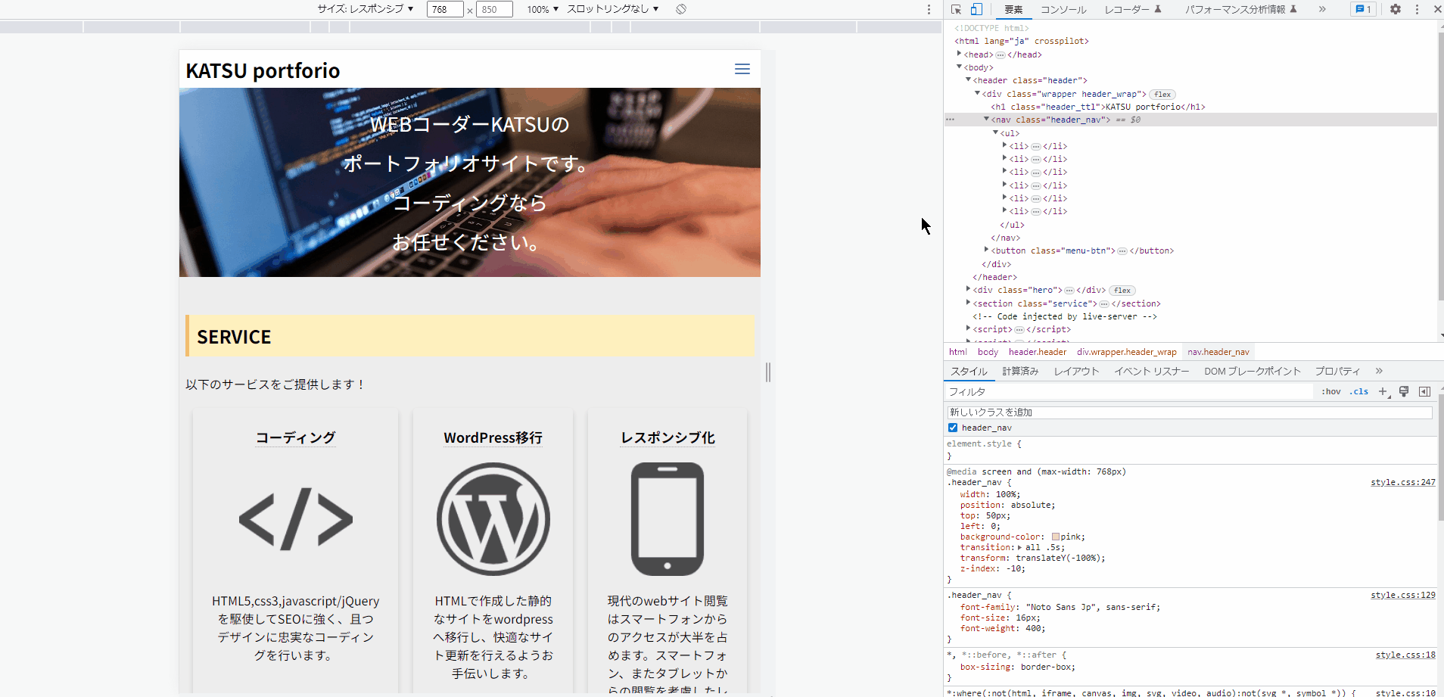Expand the section class="service" node
This screenshot has width=1444, height=697.
[x=968, y=303]
